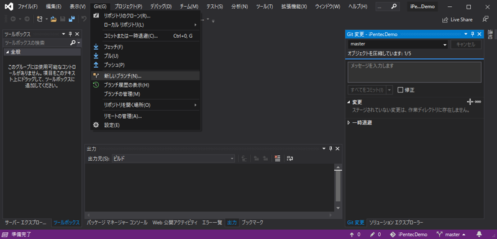Image resolution: width=497 pixels, height=239 pixels.
Task: Click the Live Share button
Action: pyautogui.click(x=457, y=19)
